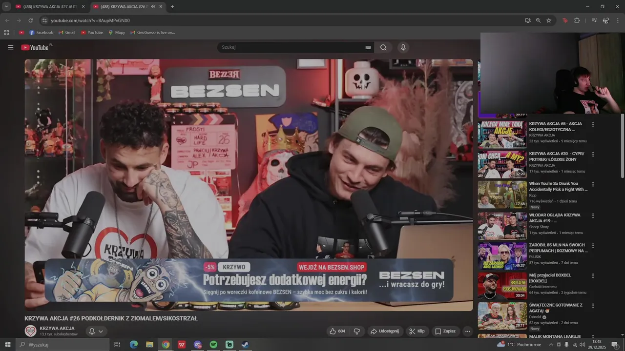Open the KRZYWA AKCJA channel avatar
Viewport: 625px width, 351px height.
click(31, 331)
